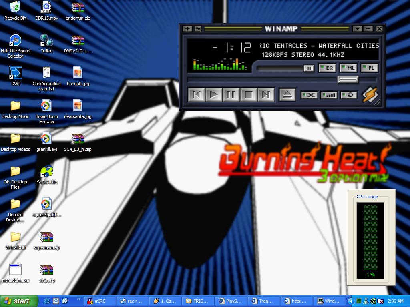Launch the Trillian desktop shortcut

(x=46, y=40)
